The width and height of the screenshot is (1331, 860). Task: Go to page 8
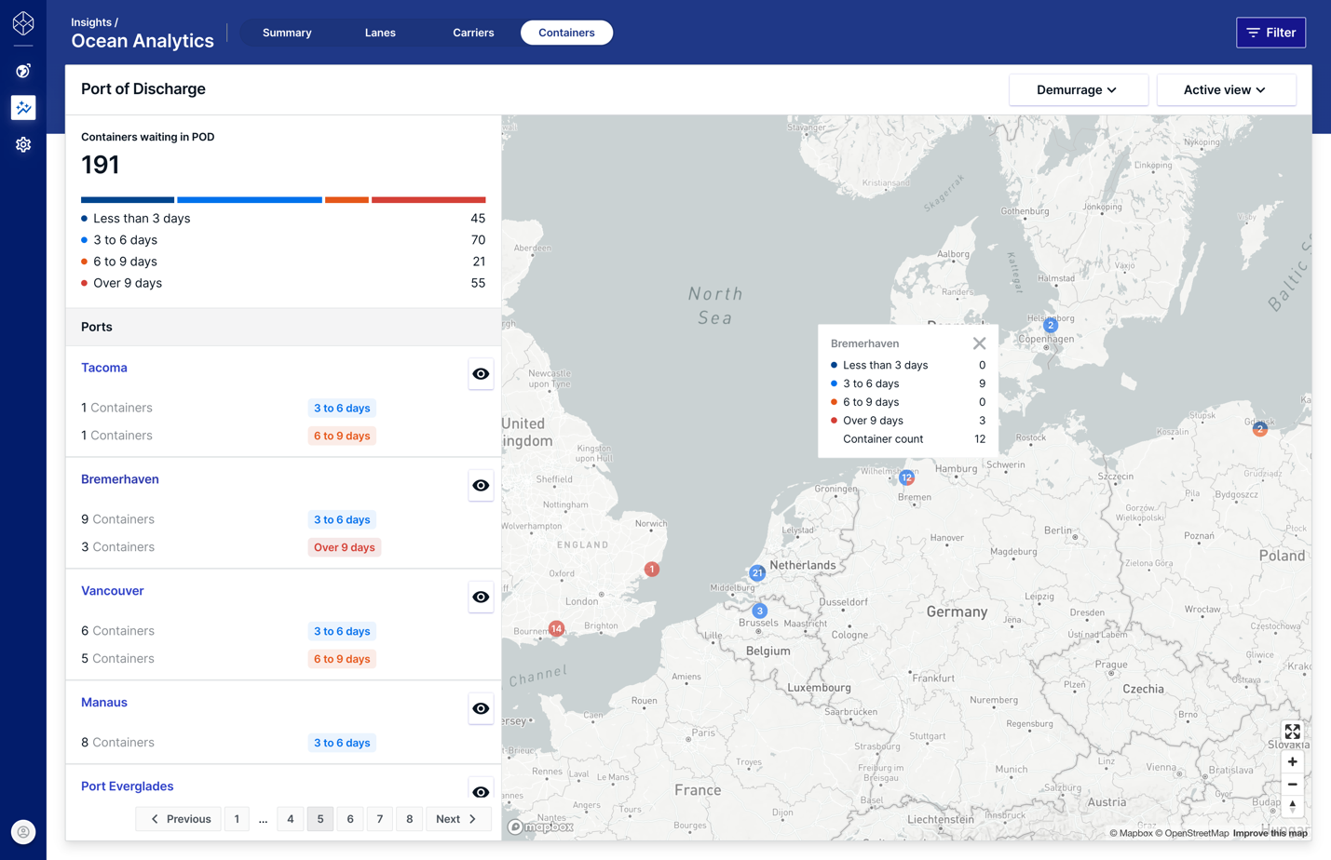pyautogui.click(x=410, y=819)
